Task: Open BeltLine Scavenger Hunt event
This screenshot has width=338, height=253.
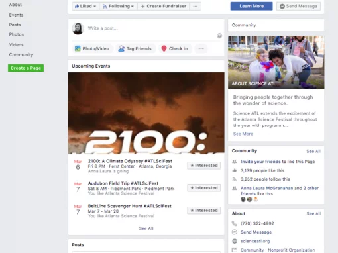Action: (130, 206)
